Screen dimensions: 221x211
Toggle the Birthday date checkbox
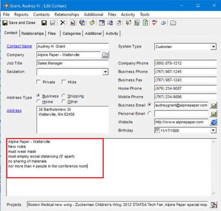point(157,130)
